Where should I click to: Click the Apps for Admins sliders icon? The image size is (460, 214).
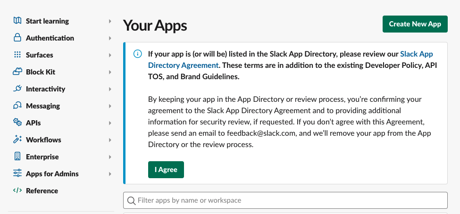tap(17, 173)
